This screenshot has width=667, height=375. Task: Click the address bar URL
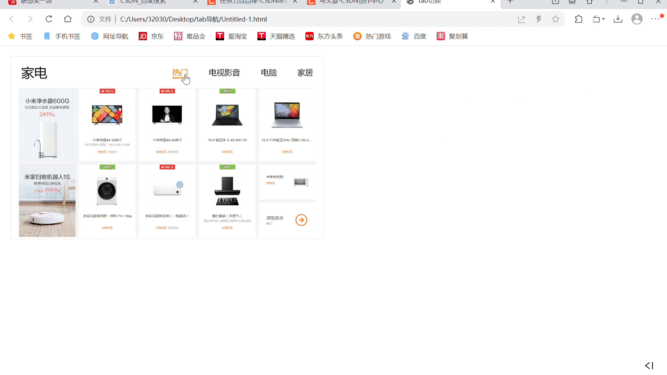pyautogui.click(x=193, y=19)
